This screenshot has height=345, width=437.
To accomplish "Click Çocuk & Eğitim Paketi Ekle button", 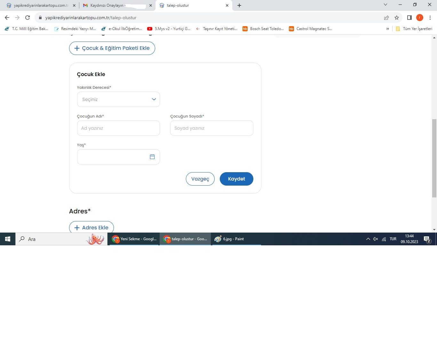I will click(112, 48).
